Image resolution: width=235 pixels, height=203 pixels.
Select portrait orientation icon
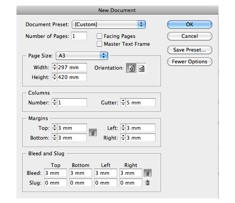(x=132, y=68)
